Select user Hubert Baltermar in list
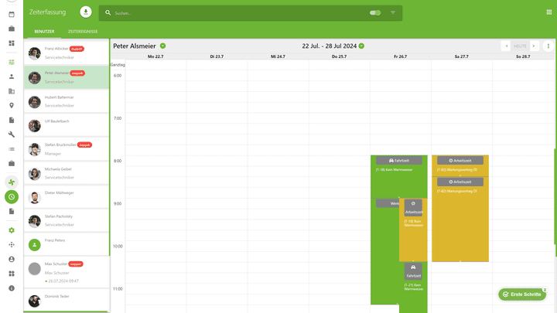557x313 pixels. (66, 102)
